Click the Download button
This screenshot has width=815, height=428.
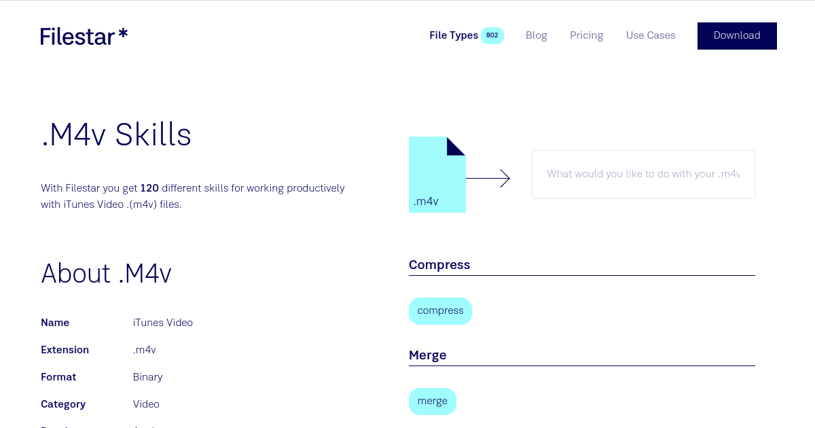point(737,36)
